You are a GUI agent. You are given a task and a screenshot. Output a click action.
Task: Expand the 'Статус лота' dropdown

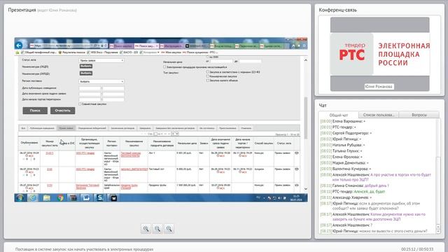[101, 61]
